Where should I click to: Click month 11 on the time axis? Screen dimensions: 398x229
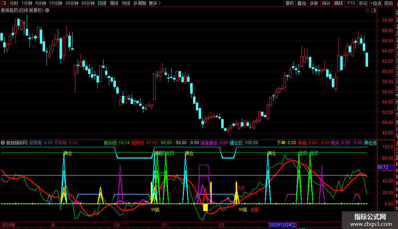pos(165,225)
